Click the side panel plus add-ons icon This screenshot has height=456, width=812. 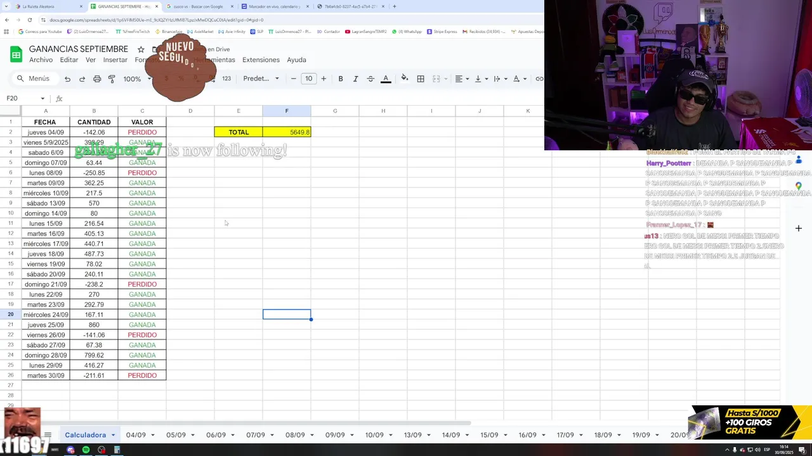[x=799, y=228]
